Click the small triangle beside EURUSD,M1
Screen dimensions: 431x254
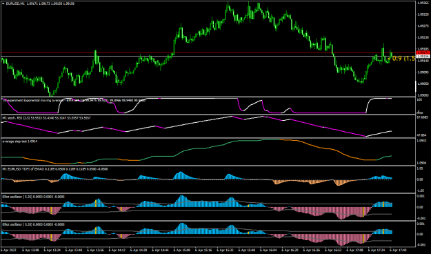(3, 3)
